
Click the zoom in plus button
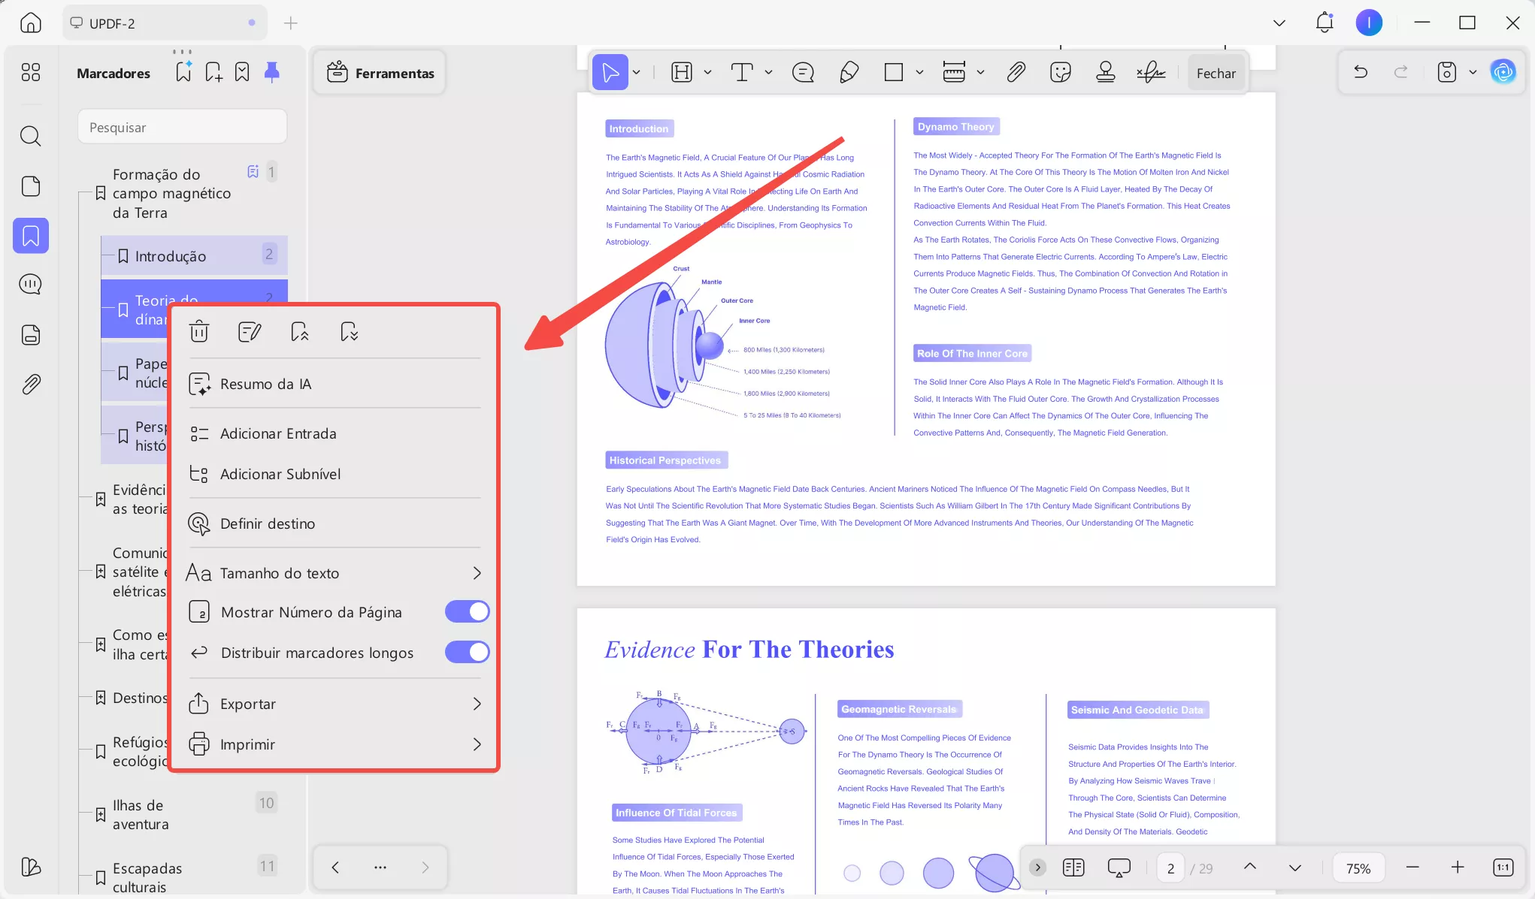(x=1457, y=867)
